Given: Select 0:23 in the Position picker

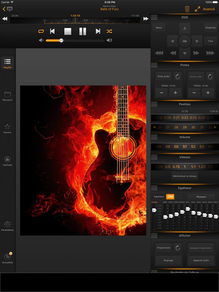Looking at the screenshot, I should (x=193, y=118).
